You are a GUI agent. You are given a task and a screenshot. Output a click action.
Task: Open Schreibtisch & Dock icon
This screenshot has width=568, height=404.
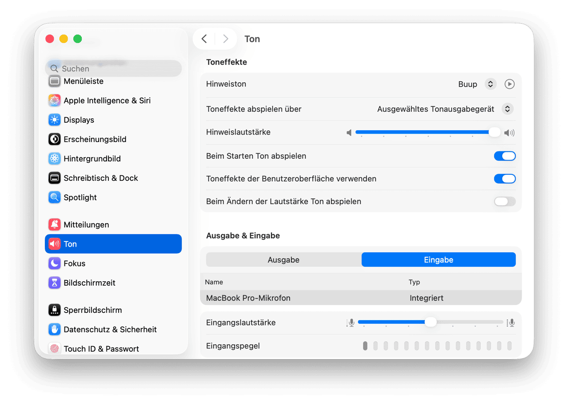tap(55, 178)
